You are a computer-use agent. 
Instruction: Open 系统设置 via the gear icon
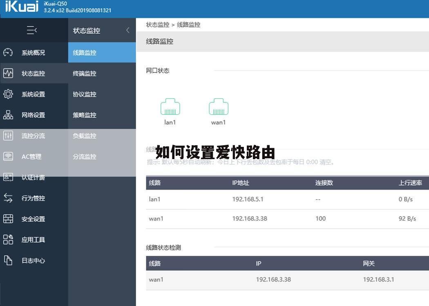coord(8,94)
